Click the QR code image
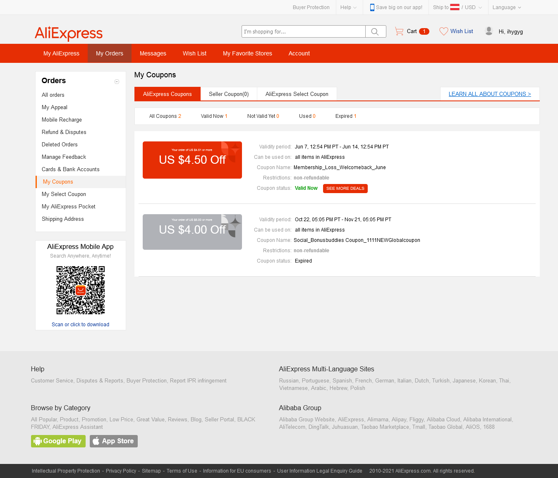Image resolution: width=558 pixels, height=478 pixels. point(81,290)
